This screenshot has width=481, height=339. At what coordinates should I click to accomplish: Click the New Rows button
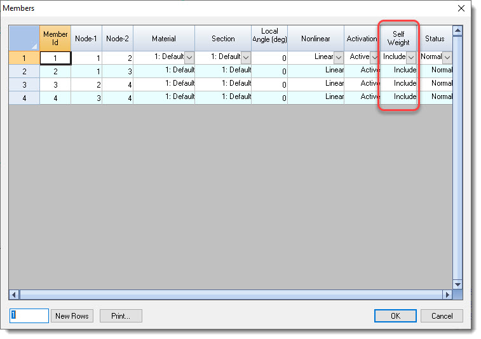tap(72, 316)
